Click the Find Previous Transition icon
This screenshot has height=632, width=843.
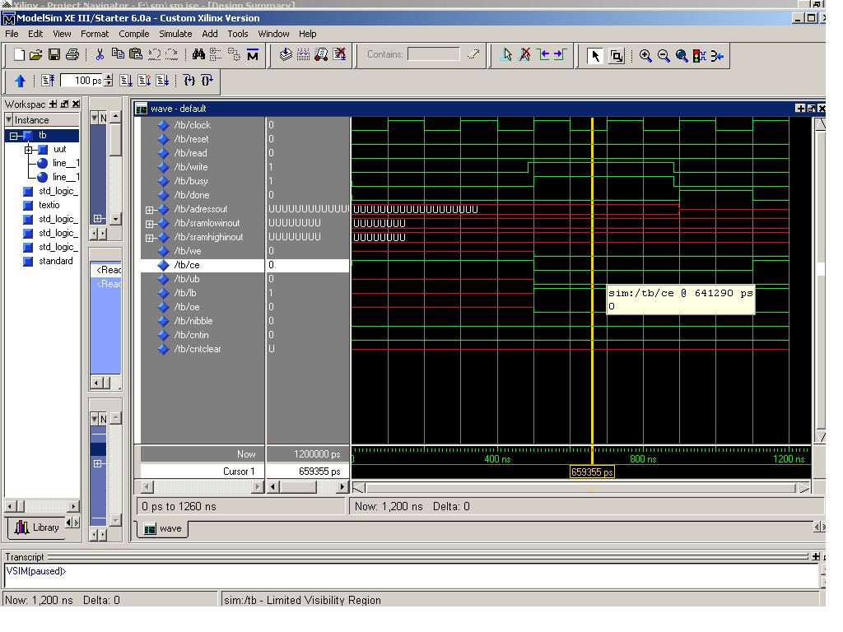[x=543, y=55]
